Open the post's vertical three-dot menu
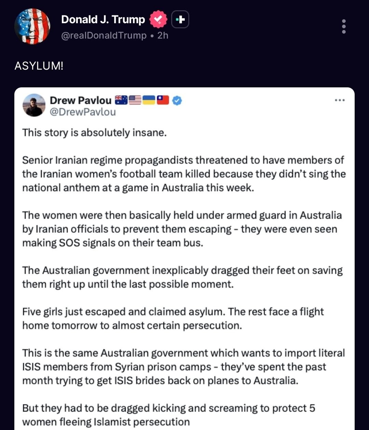 (344, 27)
